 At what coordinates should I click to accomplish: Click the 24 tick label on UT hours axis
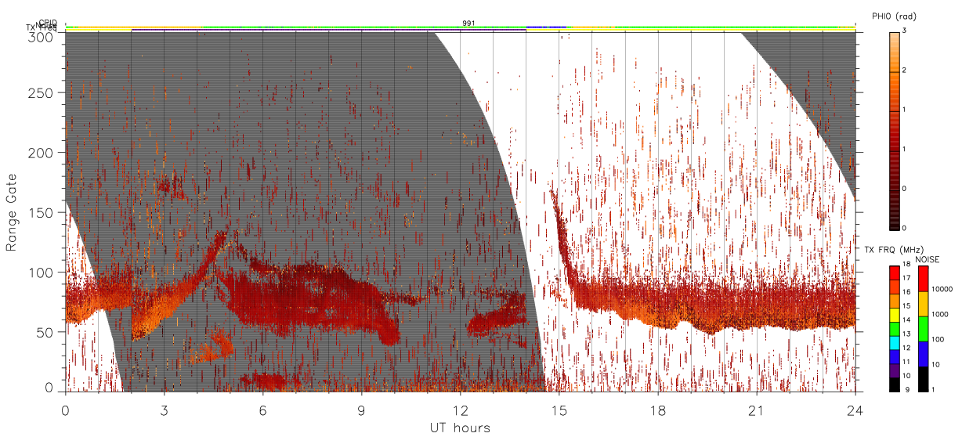click(855, 410)
